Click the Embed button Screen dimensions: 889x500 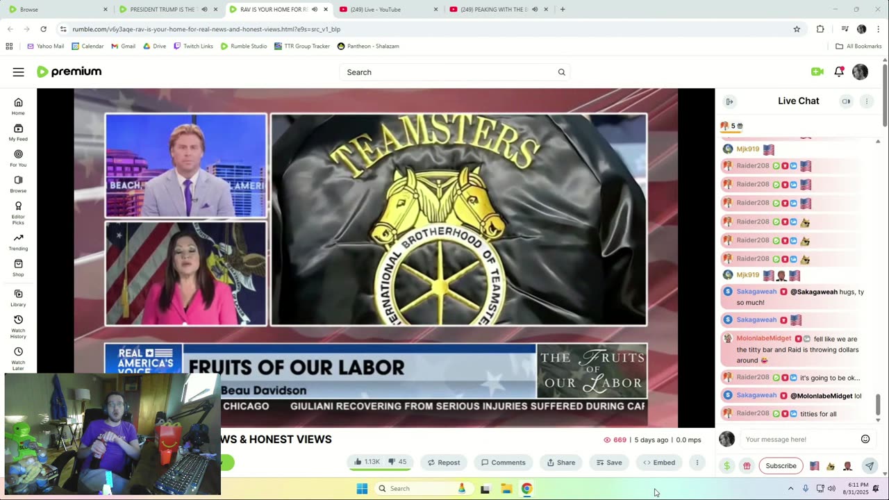658,462
